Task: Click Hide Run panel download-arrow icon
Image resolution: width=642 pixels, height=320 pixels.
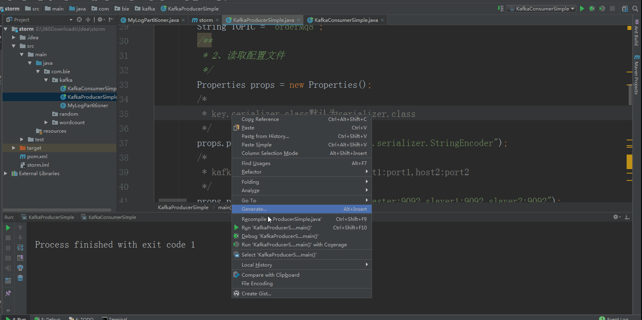Action: (x=627, y=217)
